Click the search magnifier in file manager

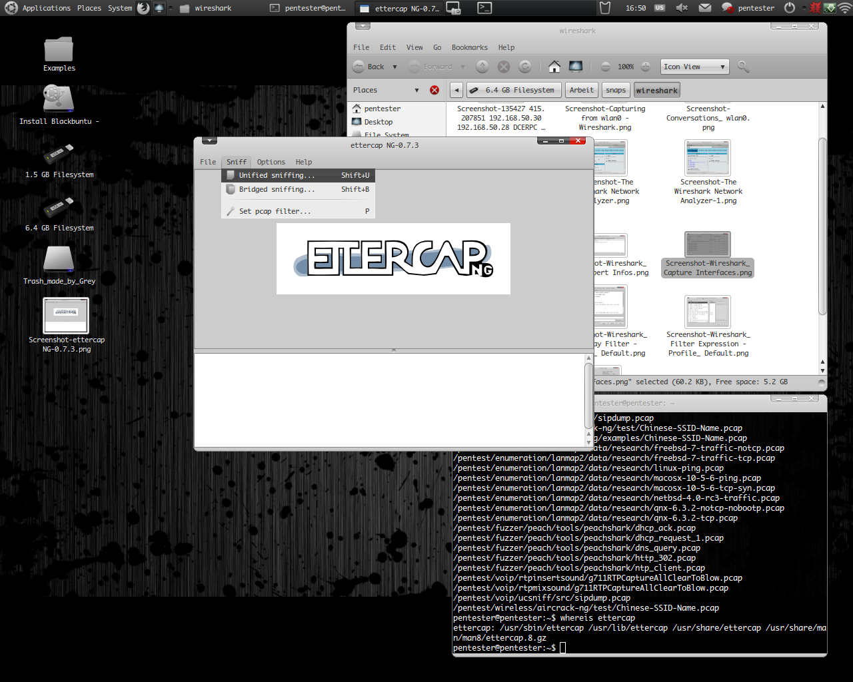[744, 67]
